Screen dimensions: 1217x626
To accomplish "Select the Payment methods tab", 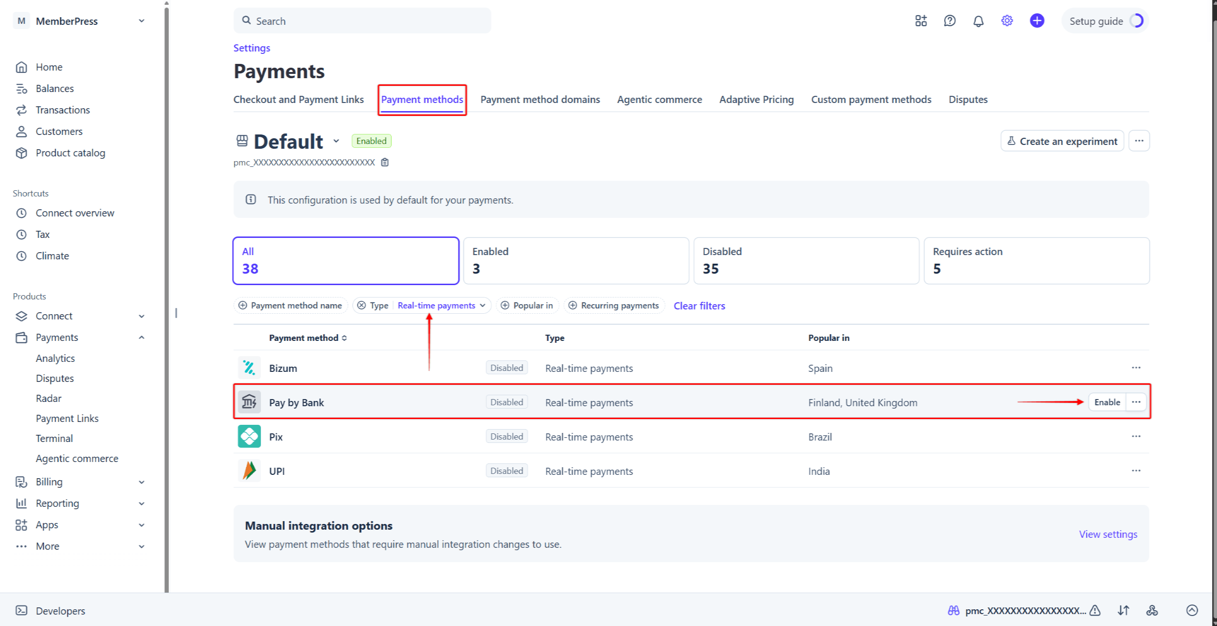I will pos(422,100).
